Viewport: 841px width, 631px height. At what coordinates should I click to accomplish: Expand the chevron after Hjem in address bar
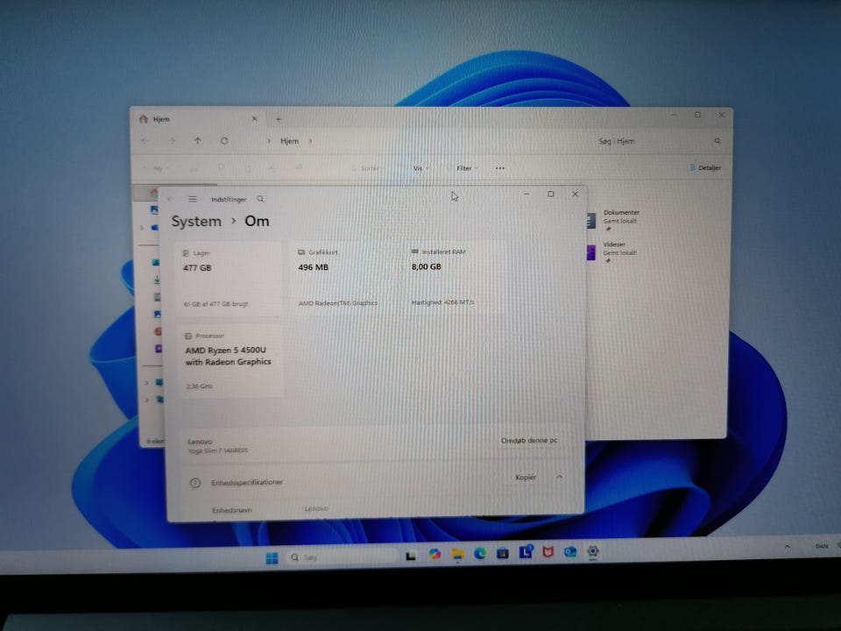(x=310, y=141)
